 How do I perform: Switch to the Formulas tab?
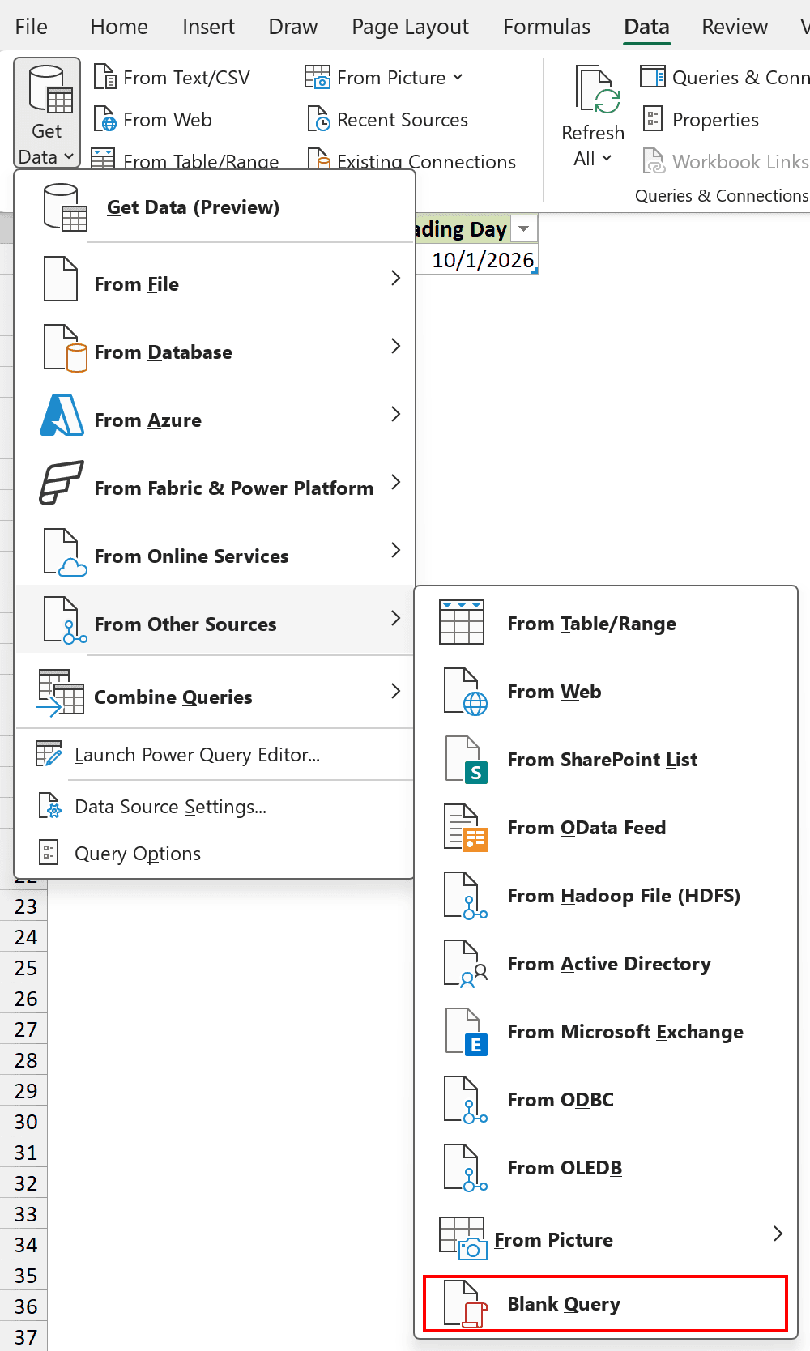pos(547,27)
